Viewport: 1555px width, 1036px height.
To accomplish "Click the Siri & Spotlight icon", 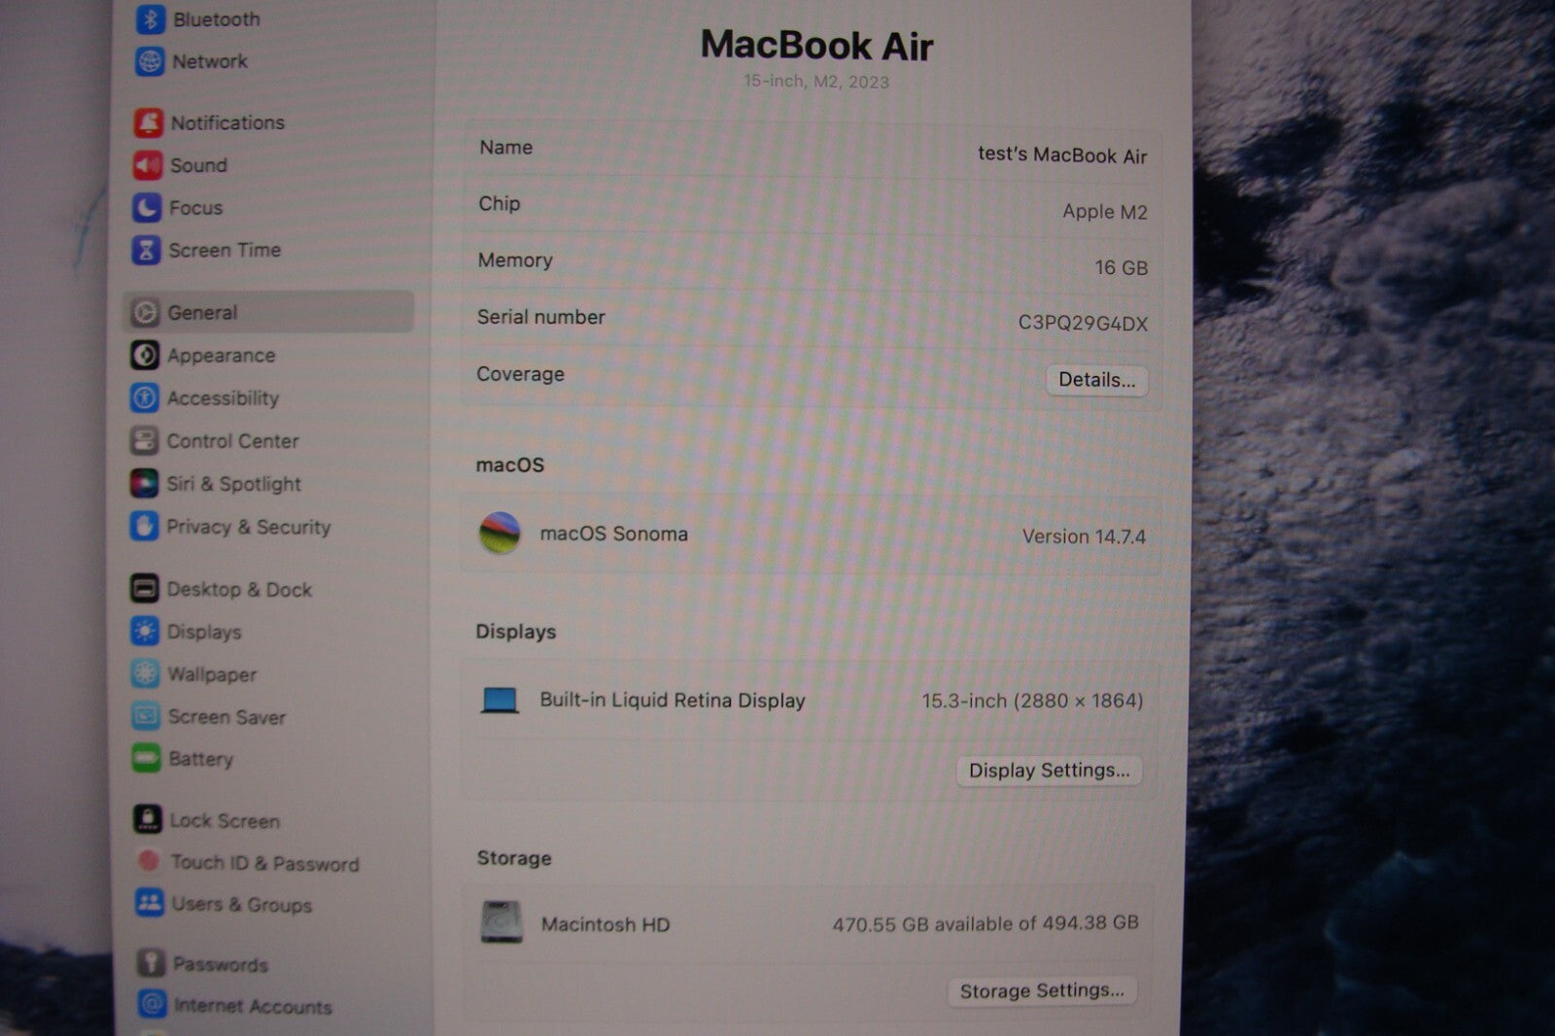I will (x=144, y=483).
